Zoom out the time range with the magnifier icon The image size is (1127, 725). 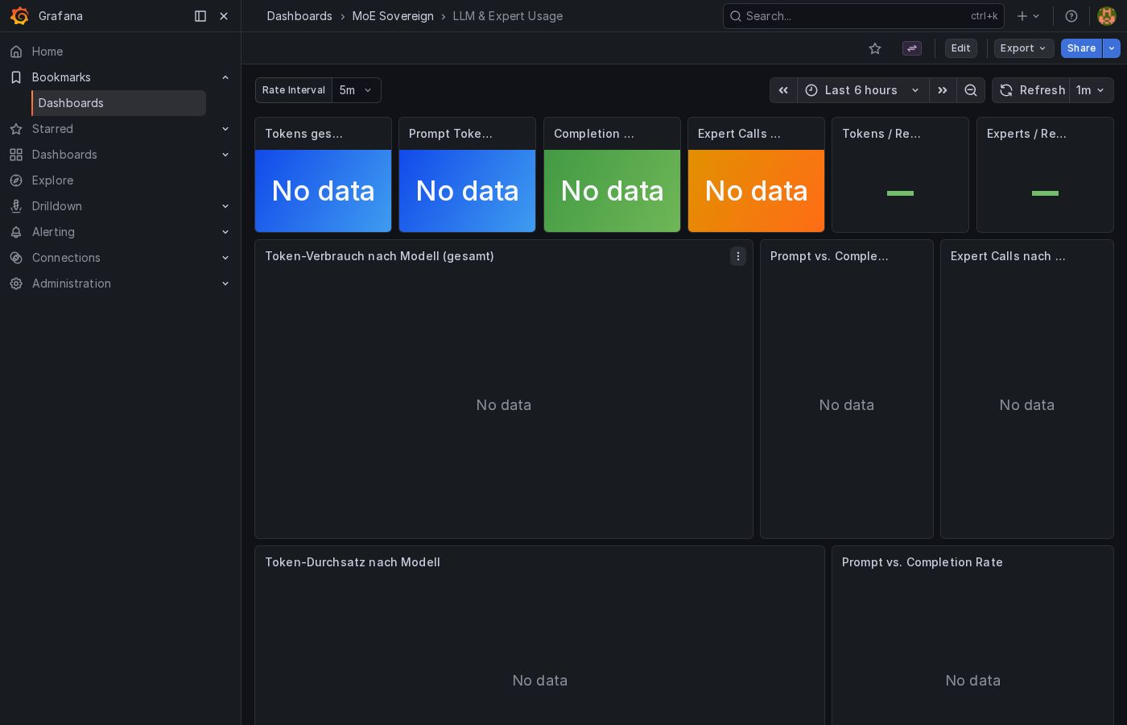(x=971, y=90)
